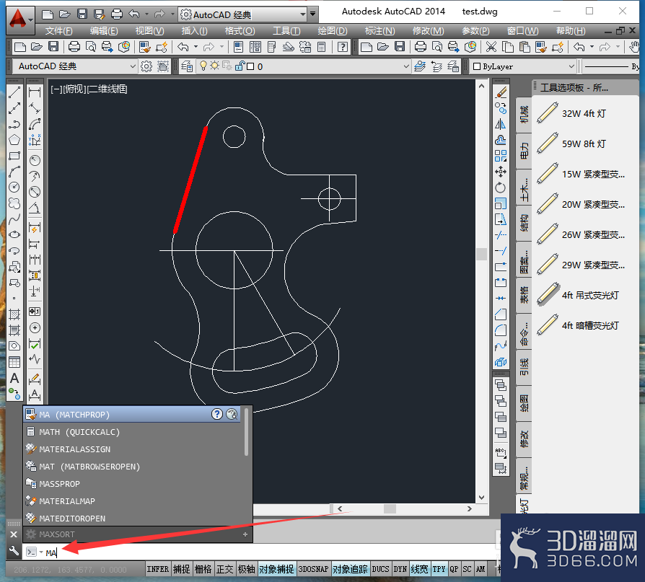Select the Linear dimension tool
645x582 pixels.
[35, 92]
